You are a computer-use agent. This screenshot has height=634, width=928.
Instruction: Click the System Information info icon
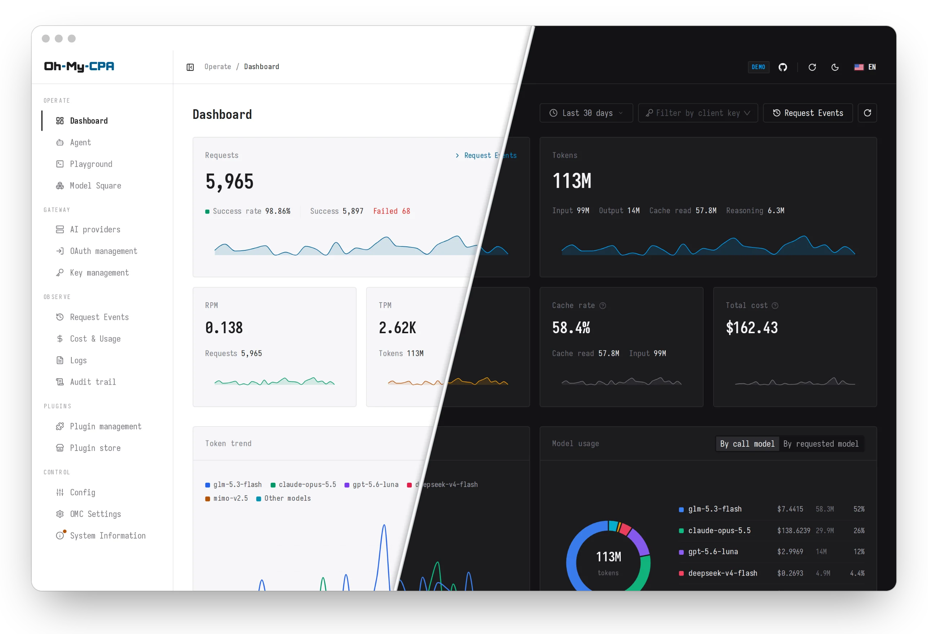pyautogui.click(x=60, y=535)
